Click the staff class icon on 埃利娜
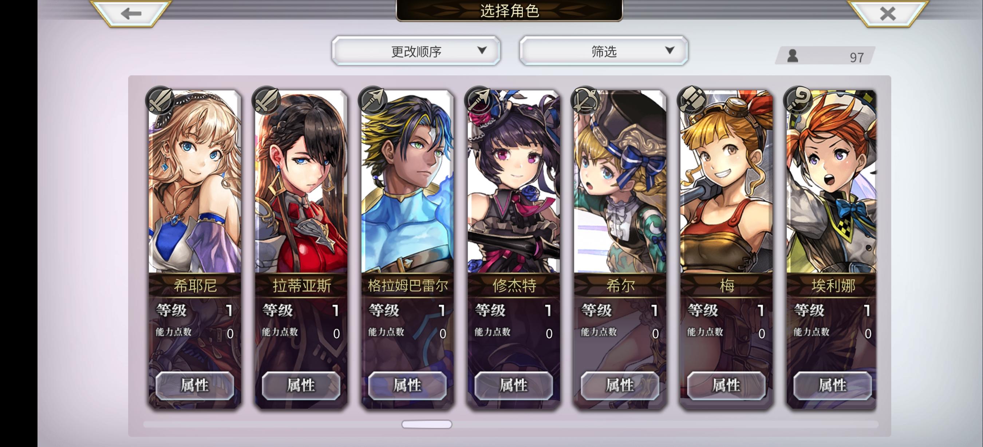The image size is (983, 447). 798,101
